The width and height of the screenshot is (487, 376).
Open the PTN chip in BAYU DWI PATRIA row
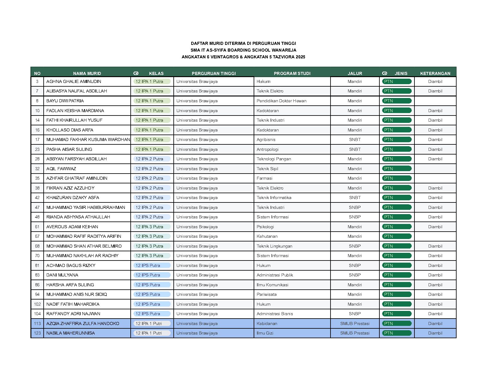pyautogui.click(x=397, y=101)
